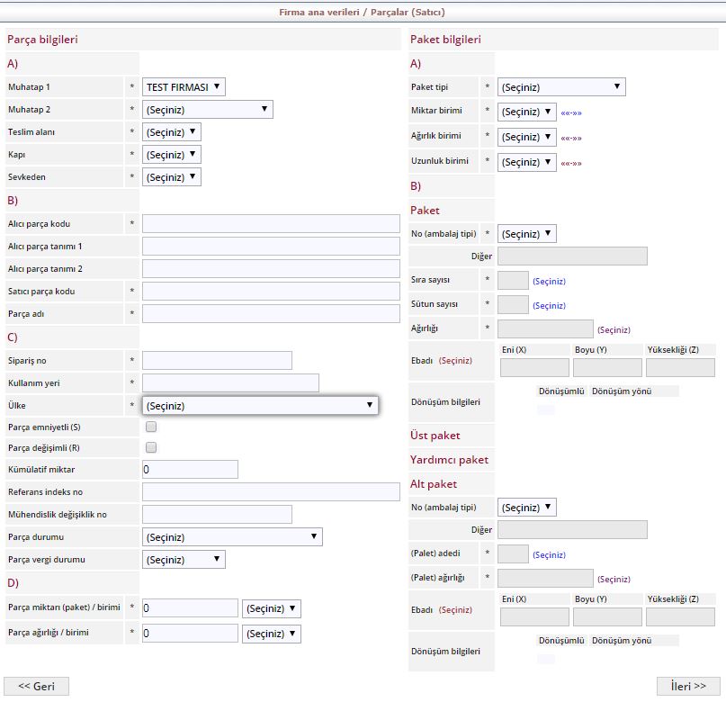Click (Seçiniz) link beside Sıra sayısı
Viewport: 726px width, 702px height.
click(549, 282)
